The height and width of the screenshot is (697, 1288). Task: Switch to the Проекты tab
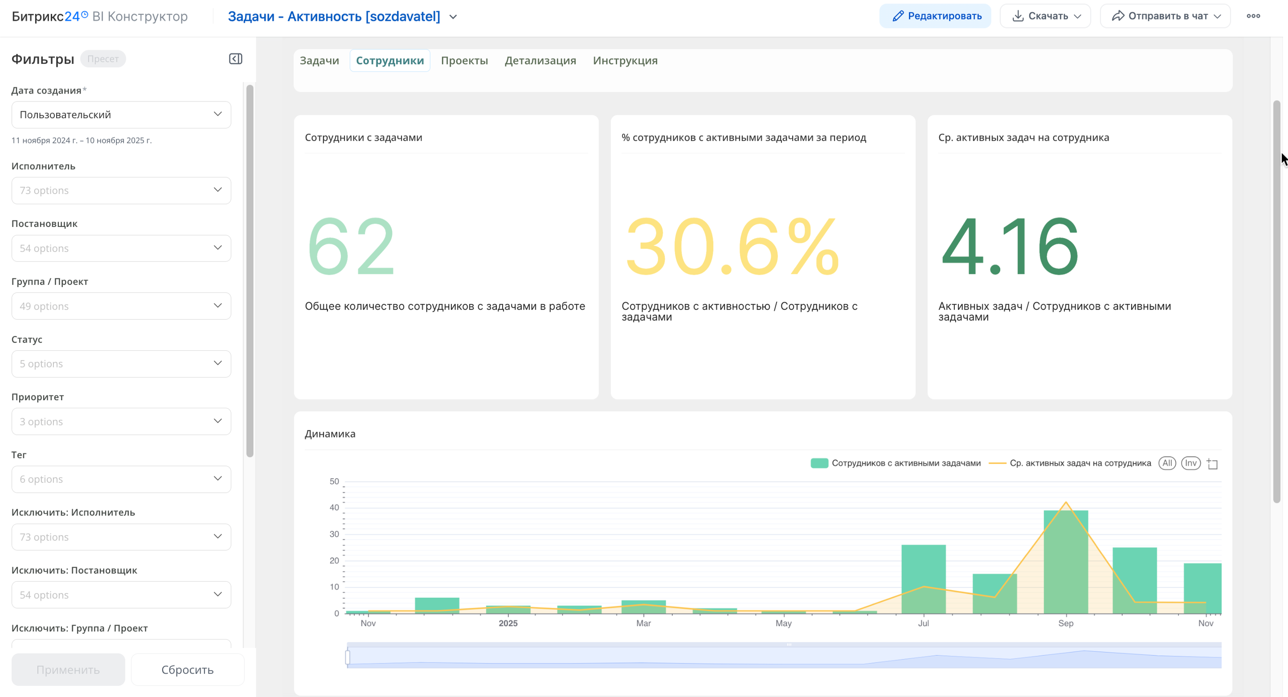tap(464, 61)
